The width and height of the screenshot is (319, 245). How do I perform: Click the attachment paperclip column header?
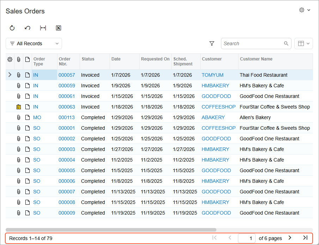pos(19,59)
